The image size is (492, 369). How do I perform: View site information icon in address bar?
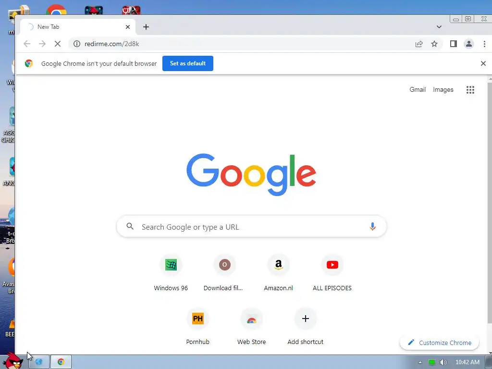77,44
